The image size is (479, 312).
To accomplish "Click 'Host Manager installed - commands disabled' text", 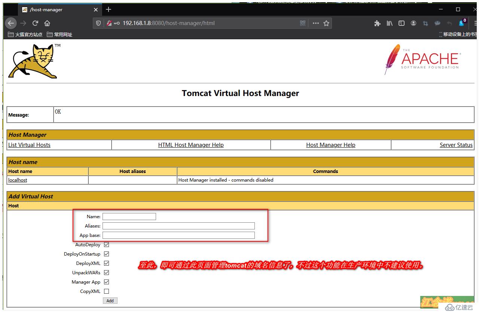I will [226, 180].
